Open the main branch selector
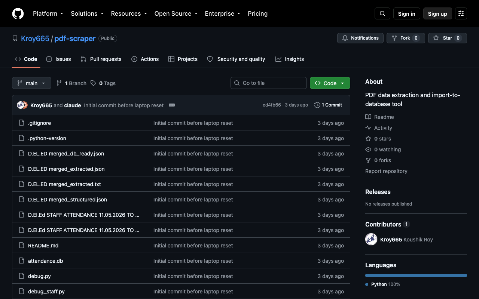479x299 pixels. (31, 83)
